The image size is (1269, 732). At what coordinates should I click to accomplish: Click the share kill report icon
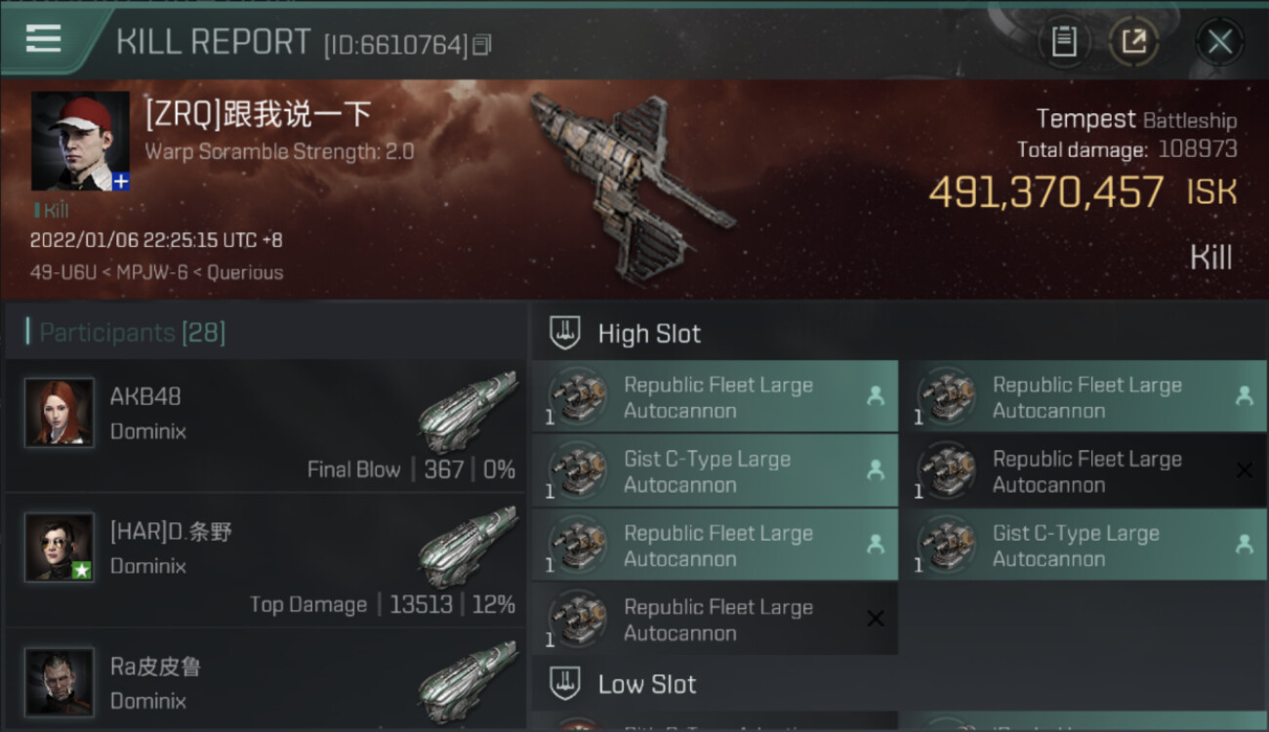click(1133, 41)
